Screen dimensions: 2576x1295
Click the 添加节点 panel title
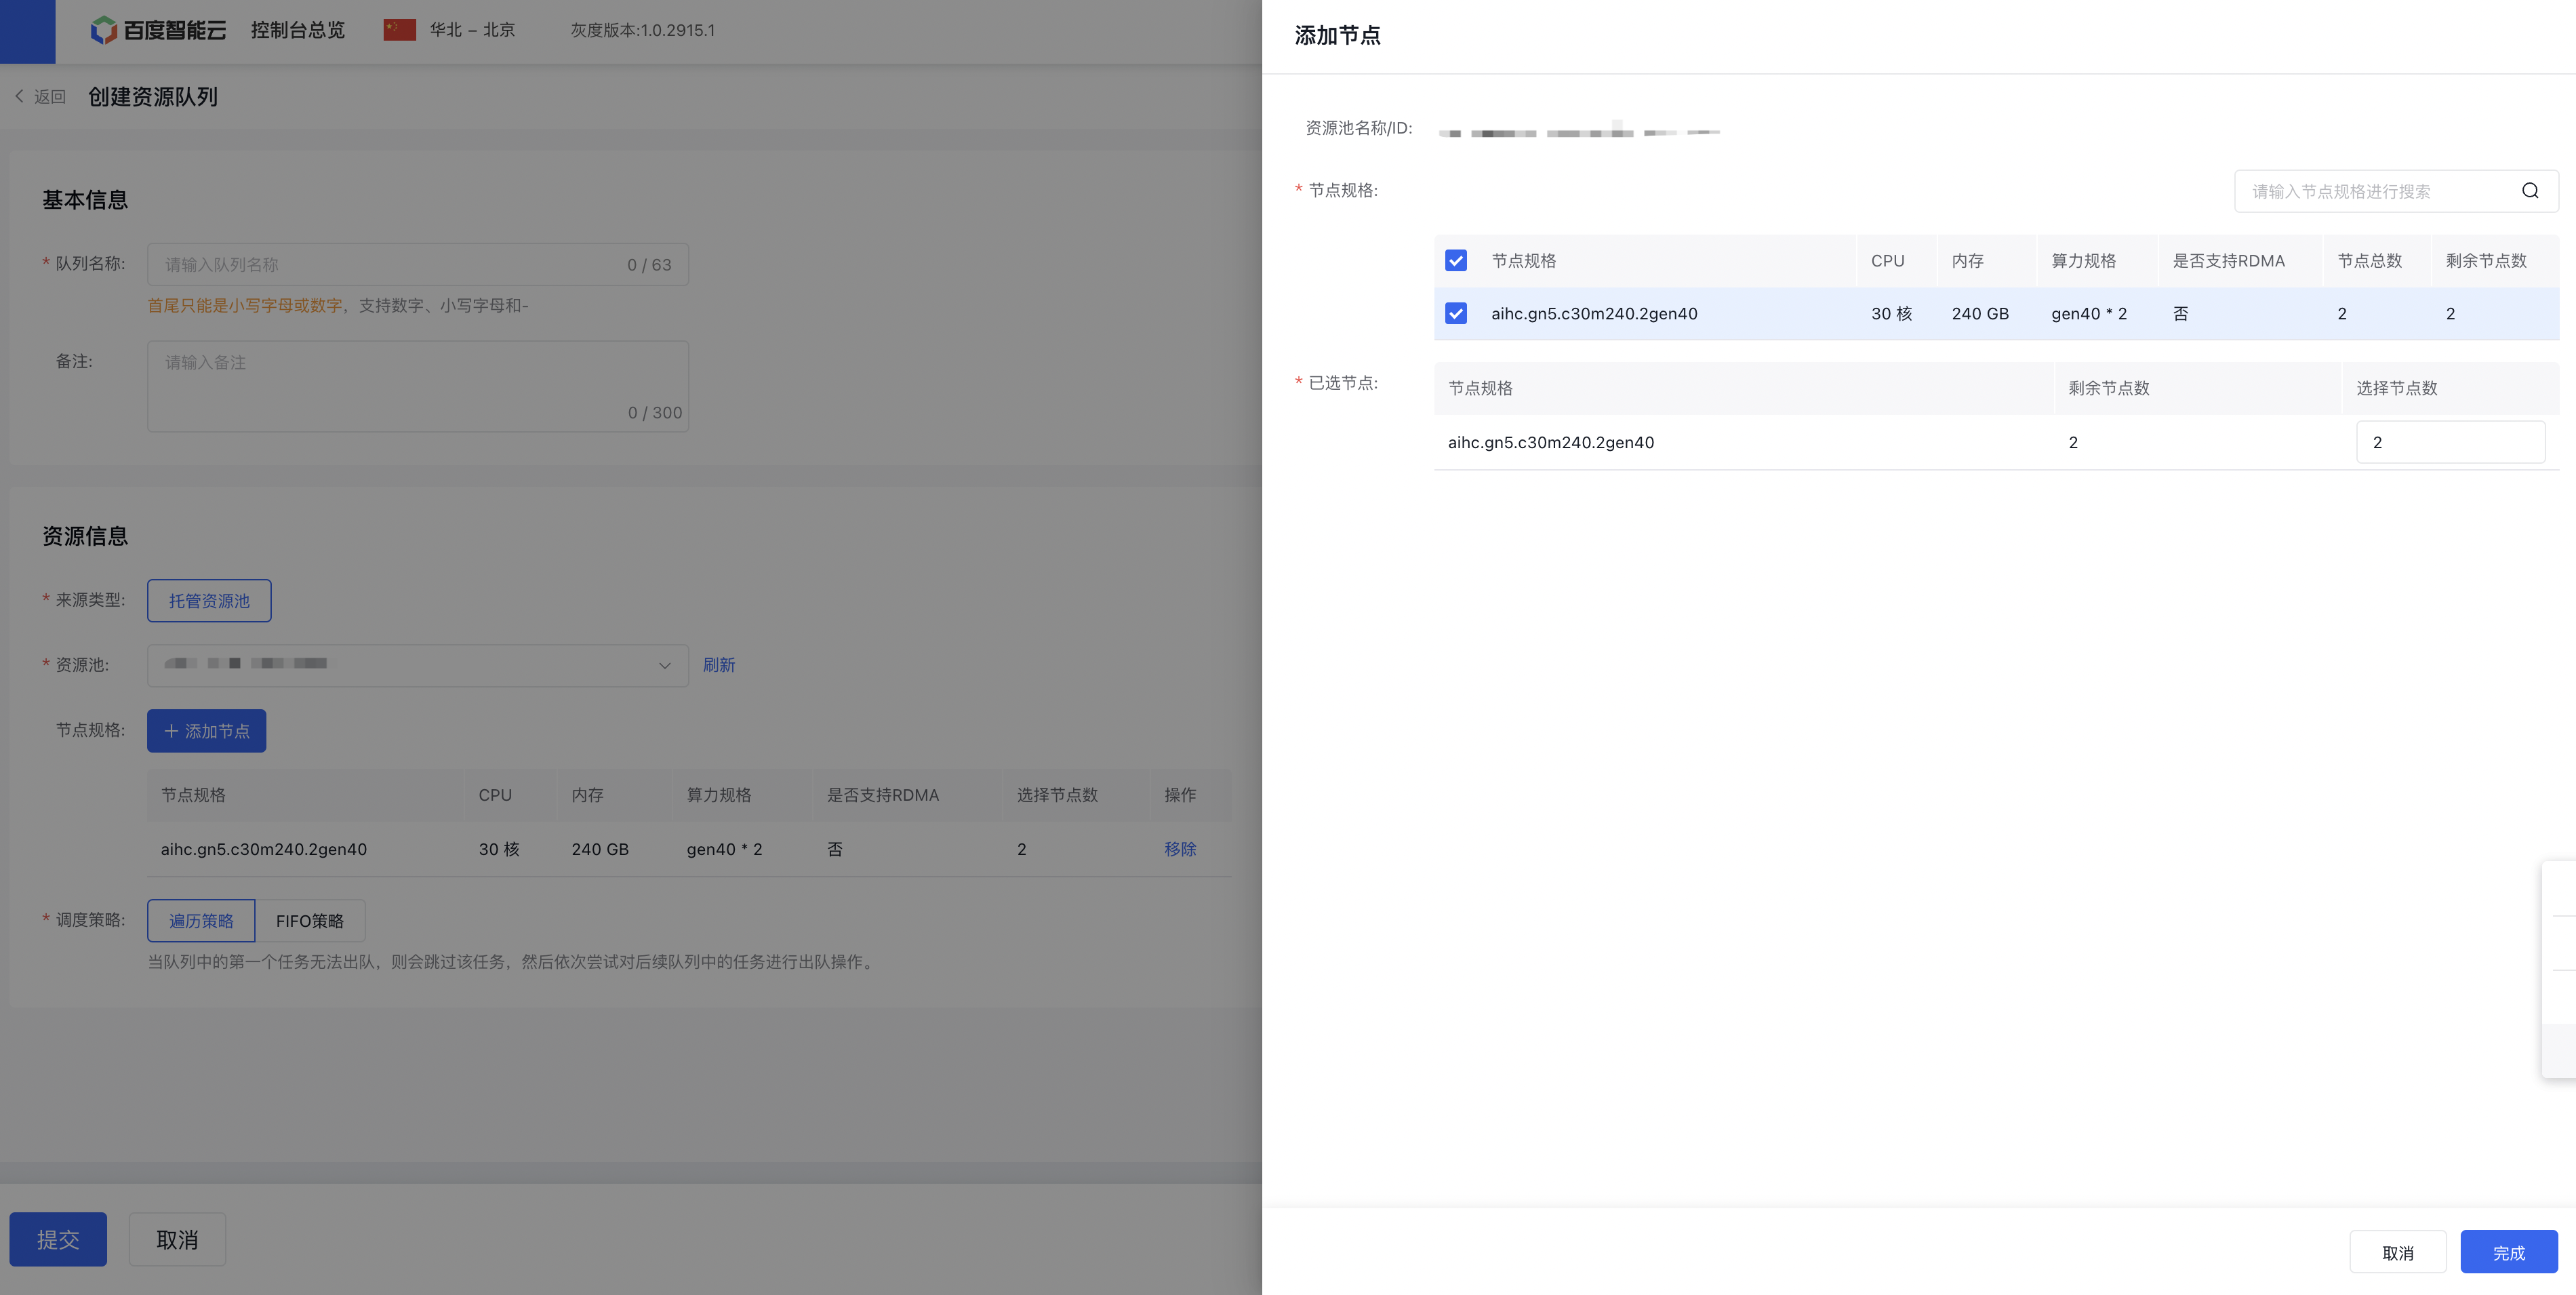pos(1338,35)
